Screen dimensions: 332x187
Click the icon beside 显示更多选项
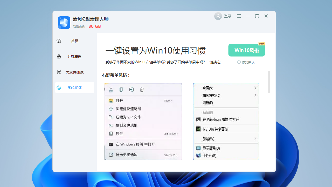point(111,155)
